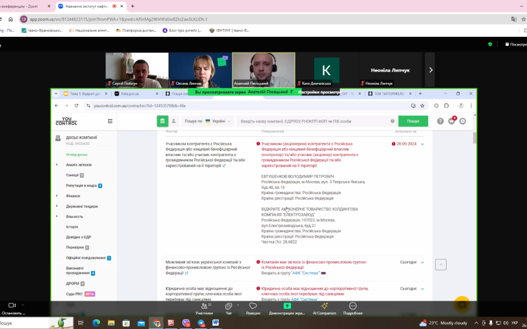
Task: Open Zoom More options
Action: tap(352, 308)
